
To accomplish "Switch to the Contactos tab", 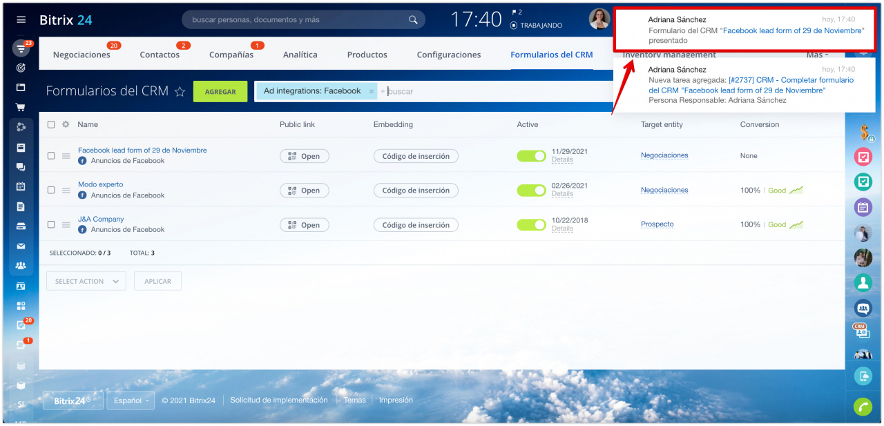I will (x=160, y=55).
